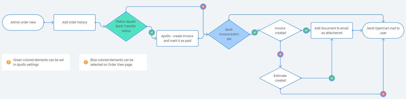The width and height of the screenshot is (406, 99).
Task: Select Send OpenCart mail to user node
Action: 383,30
